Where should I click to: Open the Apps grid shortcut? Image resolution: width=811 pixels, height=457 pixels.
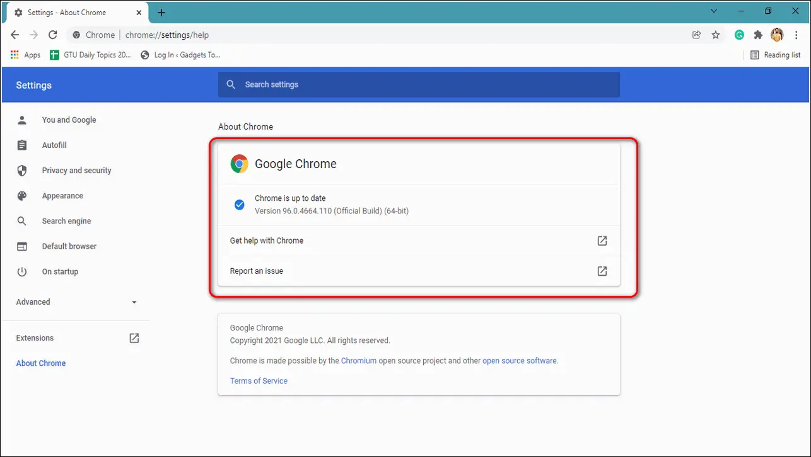tap(26, 55)
